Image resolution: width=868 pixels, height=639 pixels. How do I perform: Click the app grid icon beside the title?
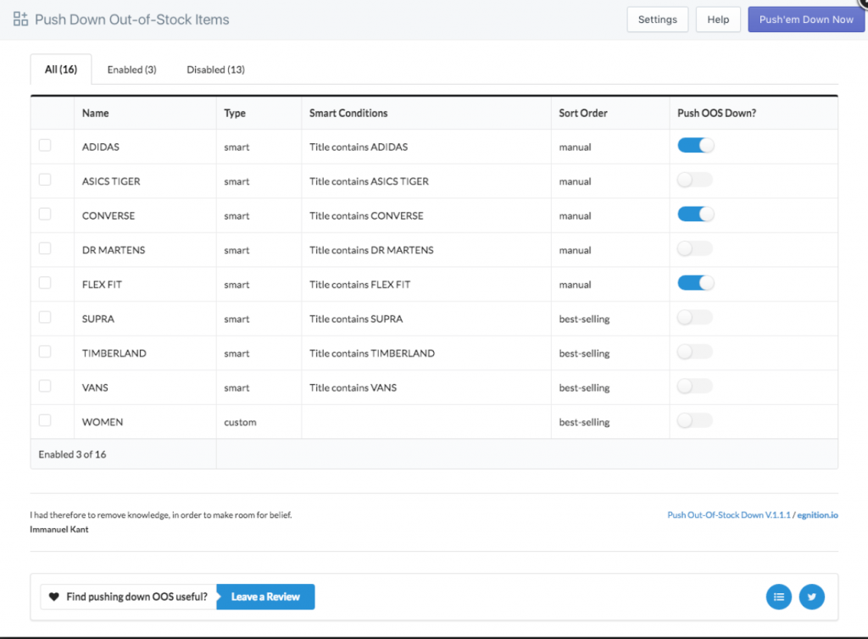click(20, 19)
